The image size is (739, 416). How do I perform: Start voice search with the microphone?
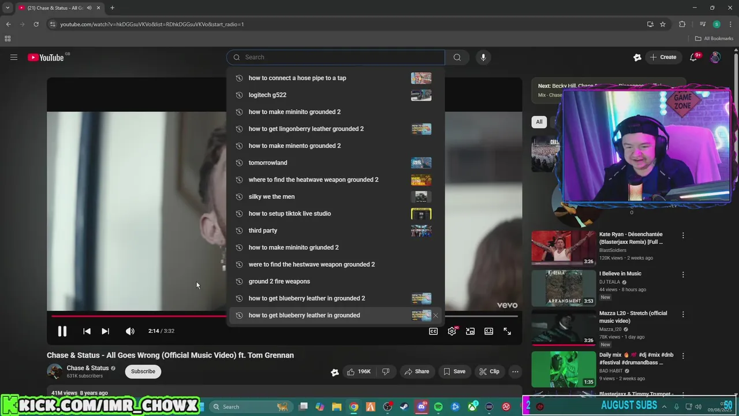(483, 57)
